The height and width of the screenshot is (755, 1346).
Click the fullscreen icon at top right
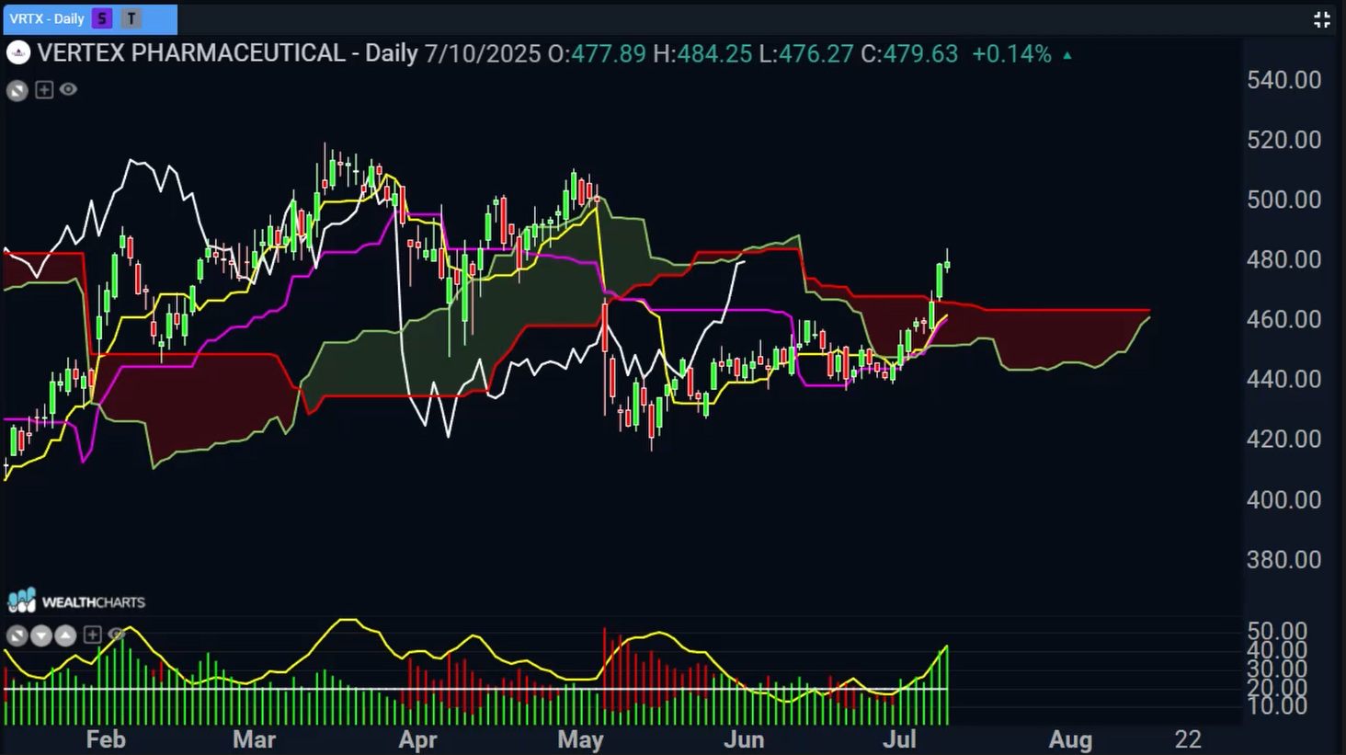(1322, 19)
